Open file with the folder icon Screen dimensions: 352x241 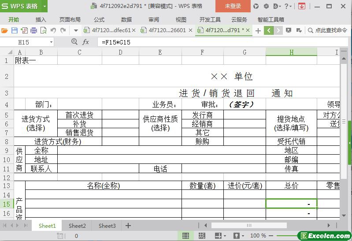click(4, 30)
